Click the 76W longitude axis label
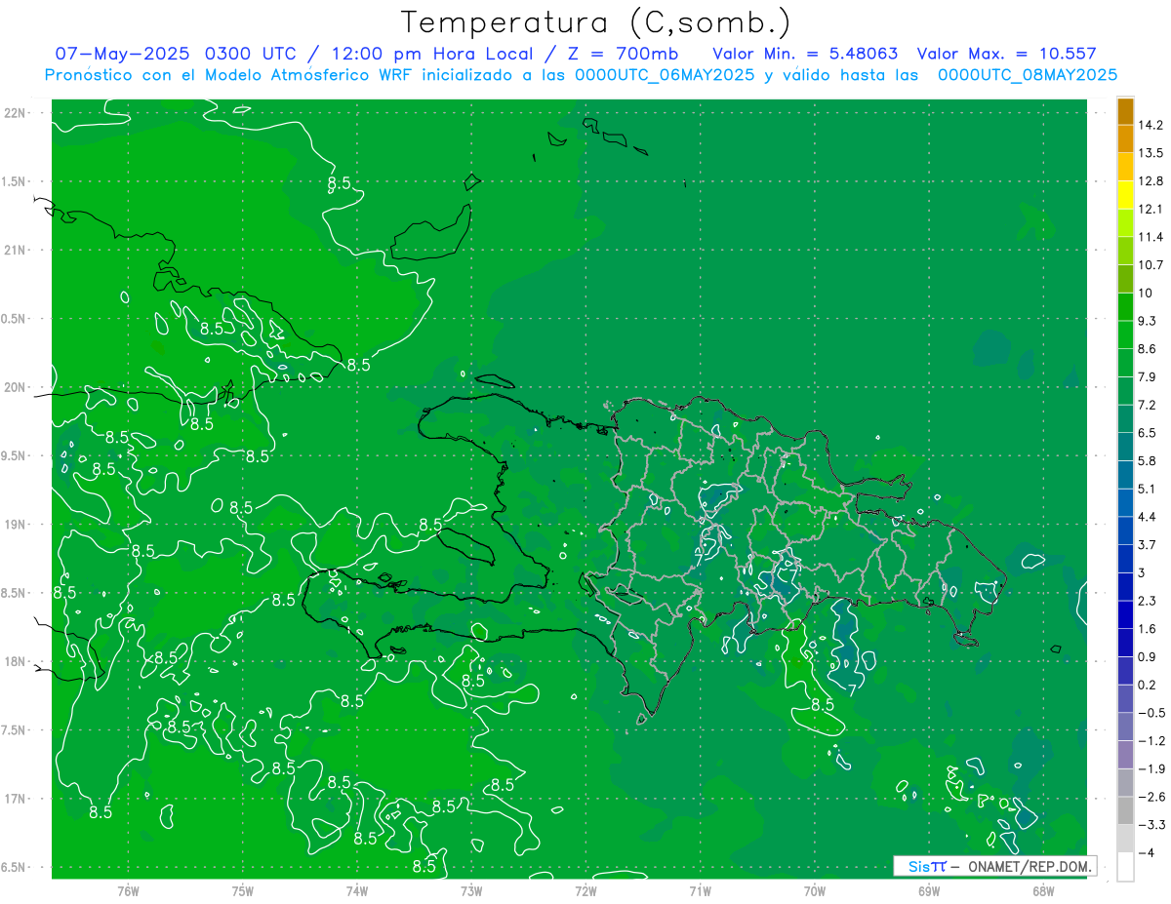The image size is (1171, 904). tap(128, 891)
